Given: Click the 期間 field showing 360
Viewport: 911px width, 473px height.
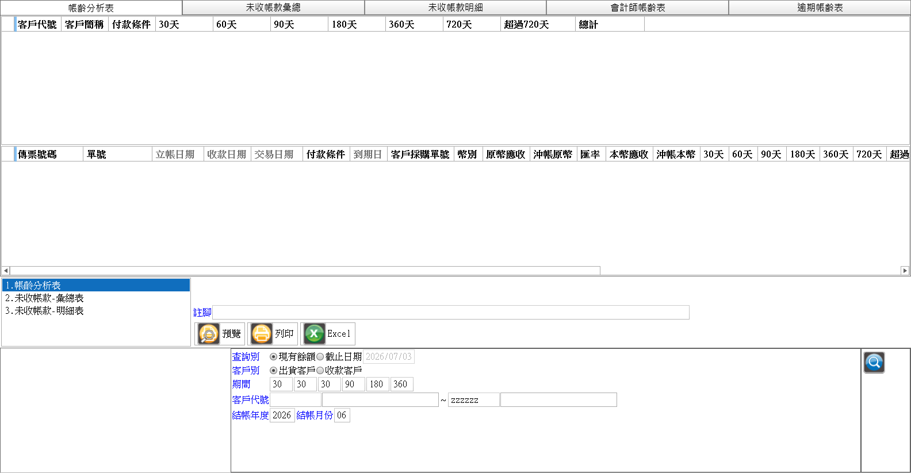Looking at the screenshot, I should 402,384.
